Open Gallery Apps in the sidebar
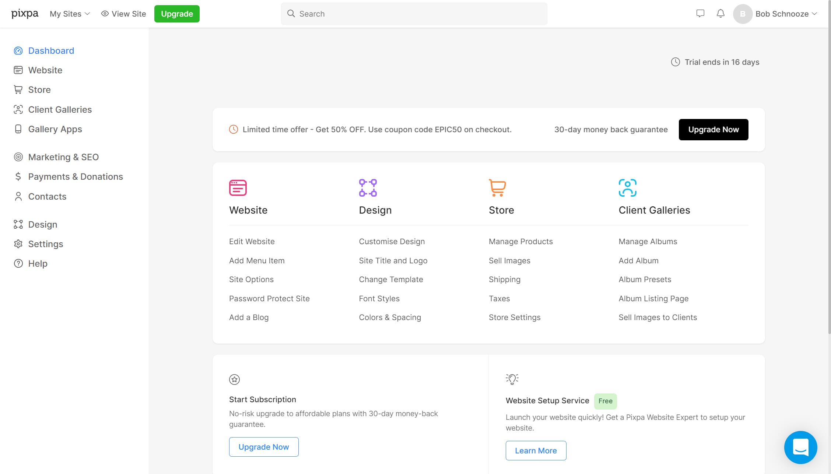Viewport: 831px width, 474px height. 55,129
